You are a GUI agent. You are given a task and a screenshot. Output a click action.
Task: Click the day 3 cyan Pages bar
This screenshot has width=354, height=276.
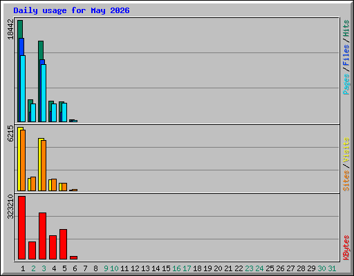click(44, 93)
